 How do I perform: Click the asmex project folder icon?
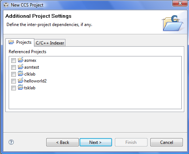(21, 60)
